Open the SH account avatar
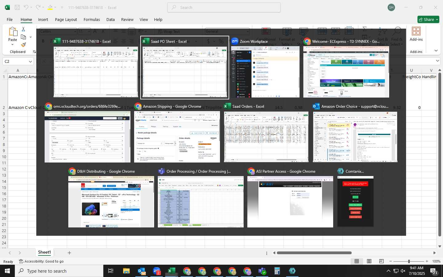 (391, 7)
